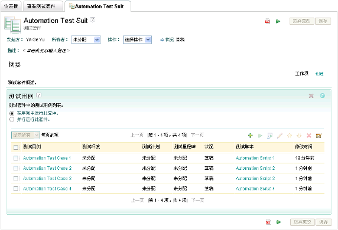Open the 所有者 owner dropdown
The height and width of the screenshot is (230, 338).
86,40
